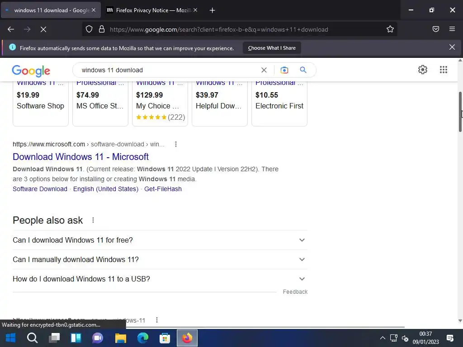This screenshot has height=347, width=463.
Task: Launch Microsoft Edge from the taskbar
Action: pyautogui.click(x=142, y=338)
